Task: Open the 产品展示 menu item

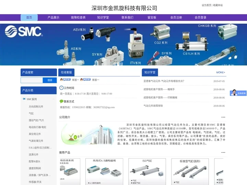Action: (x=54, y=17)
